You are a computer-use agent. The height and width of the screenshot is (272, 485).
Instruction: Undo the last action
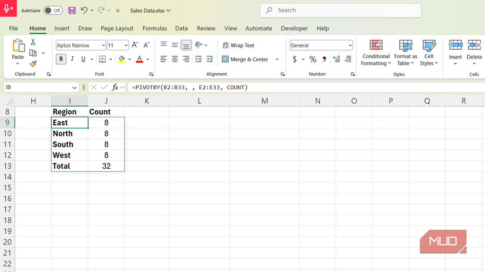click(84, 10)
